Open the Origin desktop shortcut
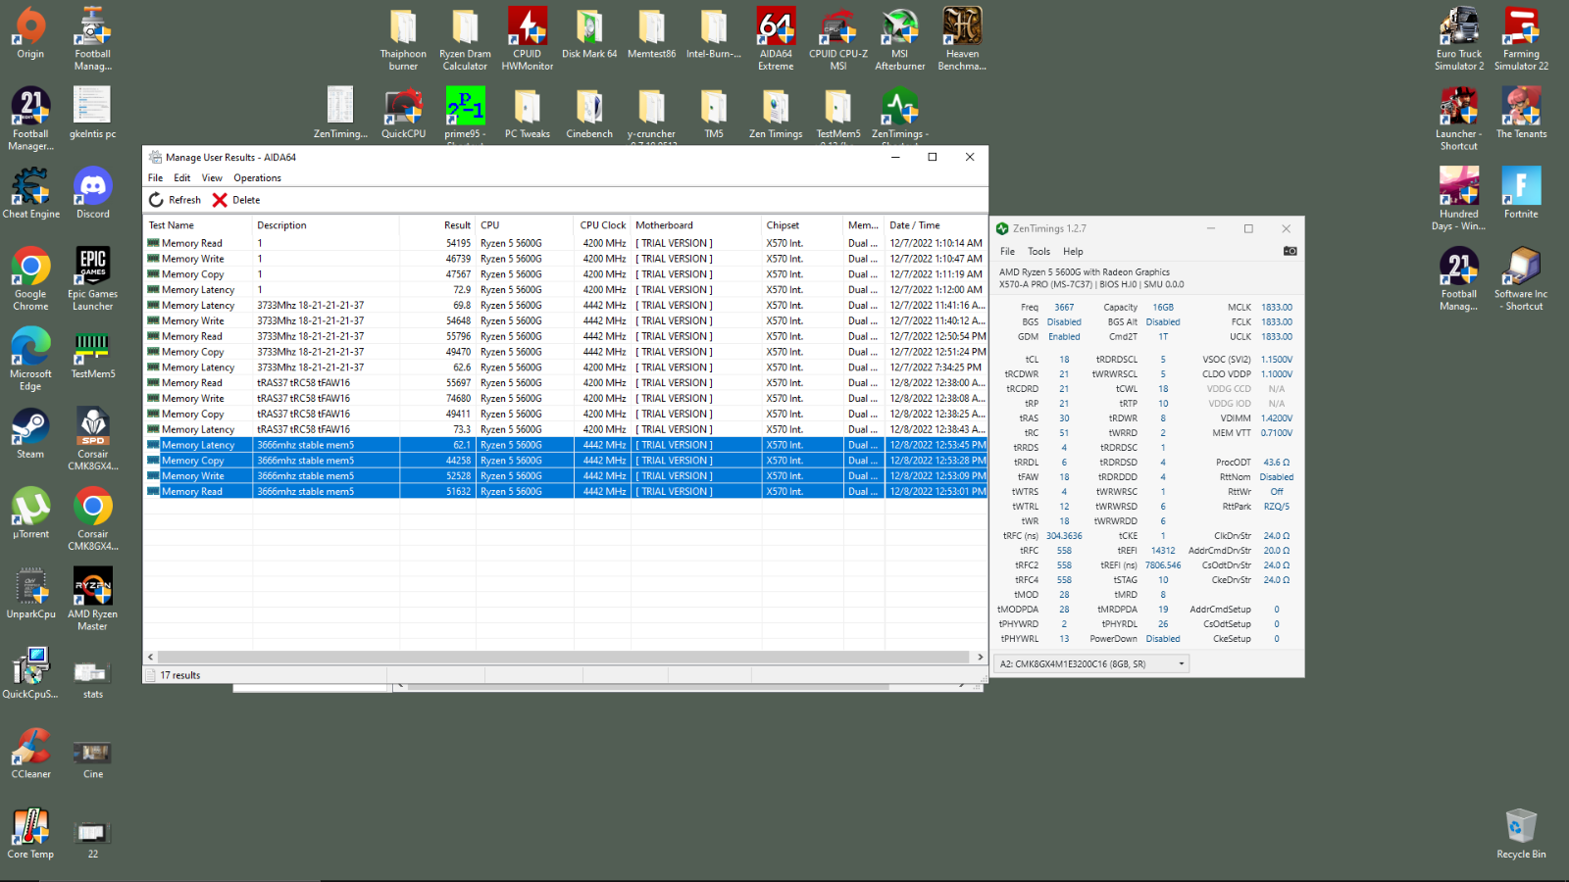 click(30, 33)
